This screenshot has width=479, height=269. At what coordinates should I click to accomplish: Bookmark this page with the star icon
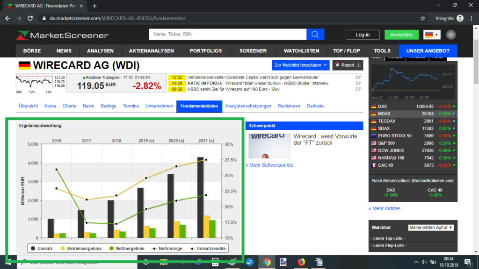click(x=423, y=18)
